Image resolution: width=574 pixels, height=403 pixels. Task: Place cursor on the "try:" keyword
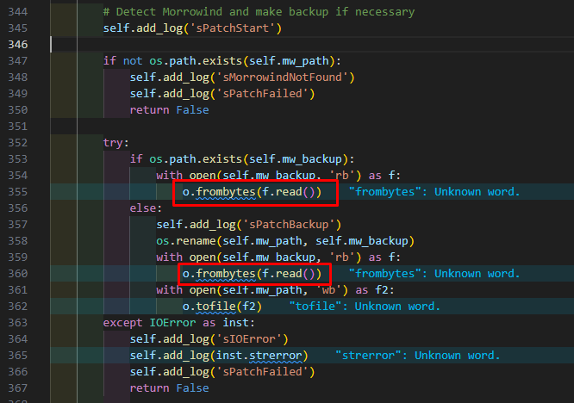tap(115, 143)
